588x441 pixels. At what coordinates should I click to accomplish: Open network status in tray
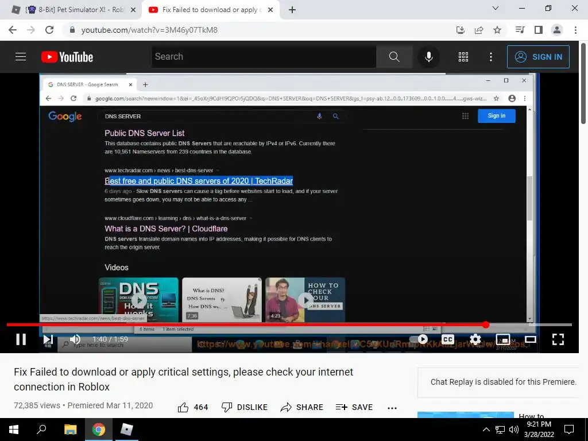tap(500, 430)
